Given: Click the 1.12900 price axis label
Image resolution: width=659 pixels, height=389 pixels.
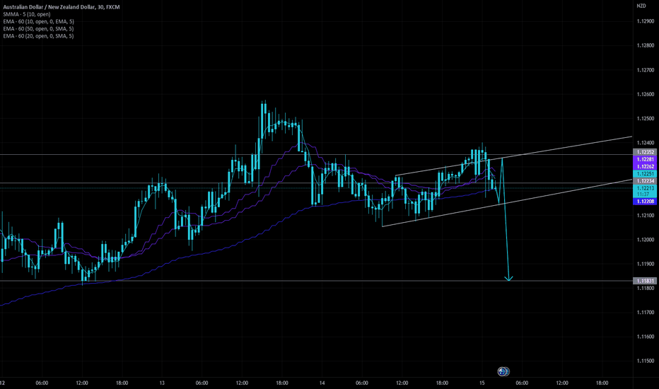Looking at the screenshot, I should coord(646,21).
